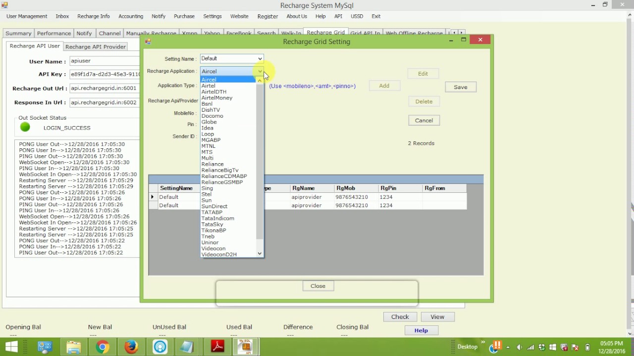Pick DishTV in the dropdown list
The image size is (634, 356).
coord(211,110)
